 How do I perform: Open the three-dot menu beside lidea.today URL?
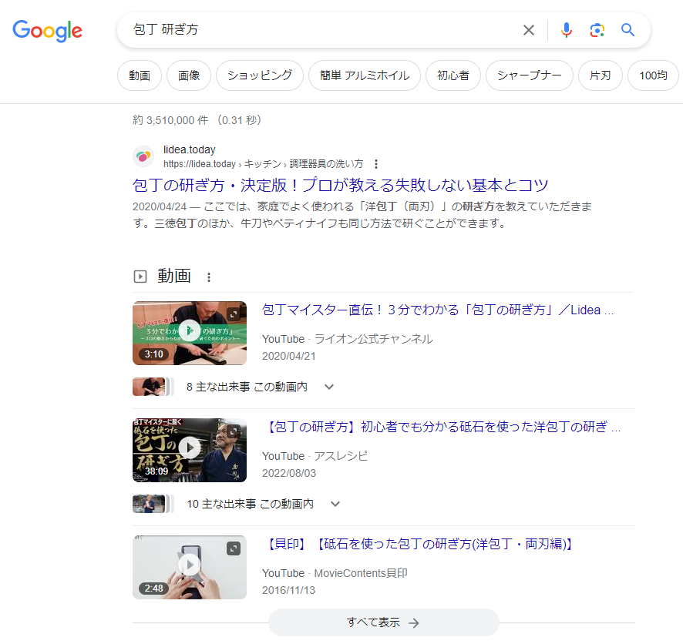click(376, 164)
